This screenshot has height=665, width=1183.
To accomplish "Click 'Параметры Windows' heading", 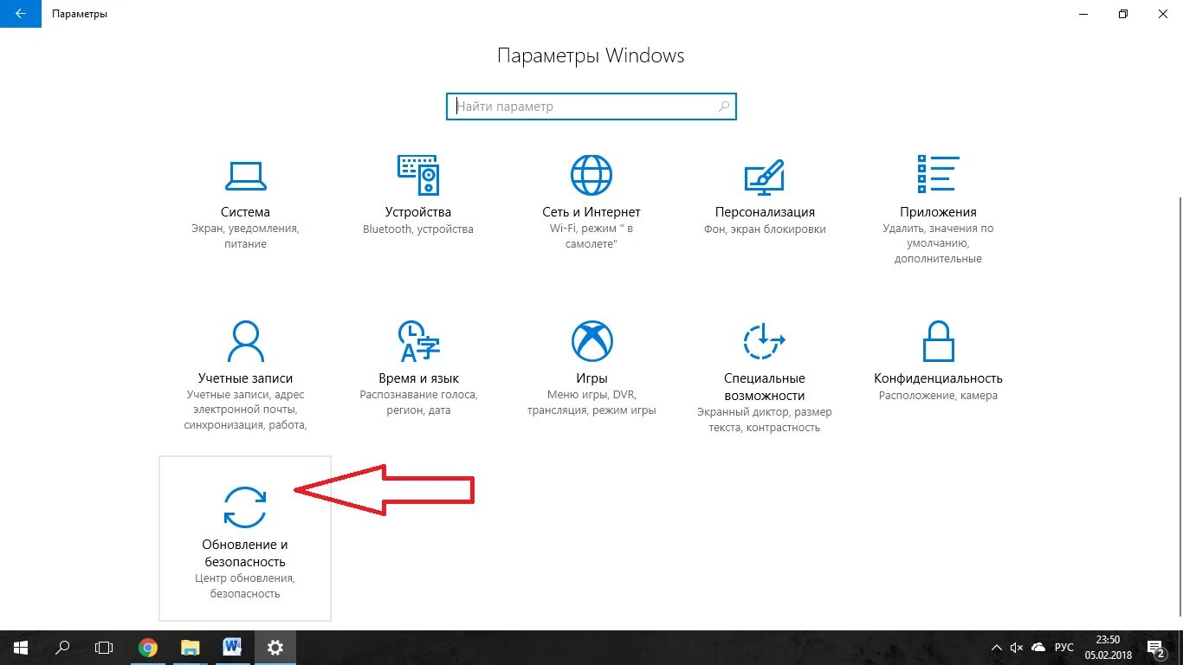I will 591,55.
